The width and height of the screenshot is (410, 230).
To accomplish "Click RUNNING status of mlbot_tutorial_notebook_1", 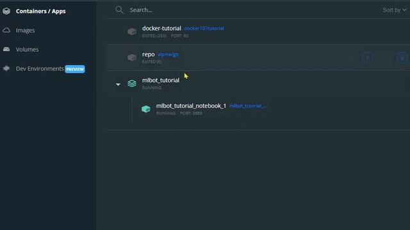I will (x=166, y=113).
